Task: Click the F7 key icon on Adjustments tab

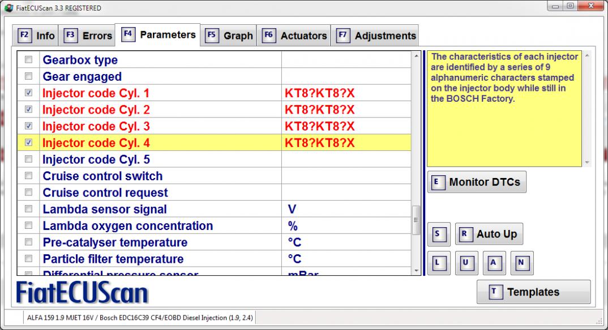Action: click(x=342, y=36)
